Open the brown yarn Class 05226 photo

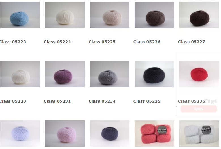click(154, 15)
